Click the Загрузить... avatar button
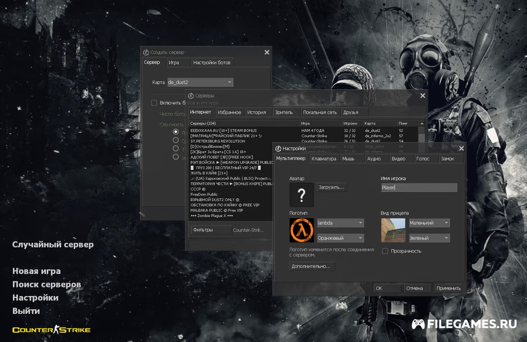This screenshot has height=342, width=527. (331, 187)
